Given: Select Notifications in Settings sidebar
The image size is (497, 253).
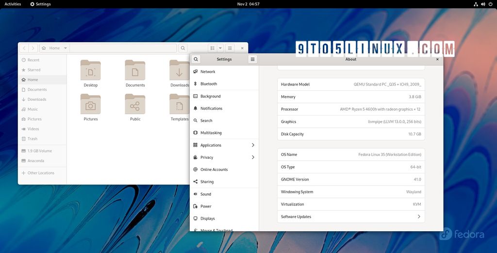Looking at the screenshot, I should [x=224, y=108].
